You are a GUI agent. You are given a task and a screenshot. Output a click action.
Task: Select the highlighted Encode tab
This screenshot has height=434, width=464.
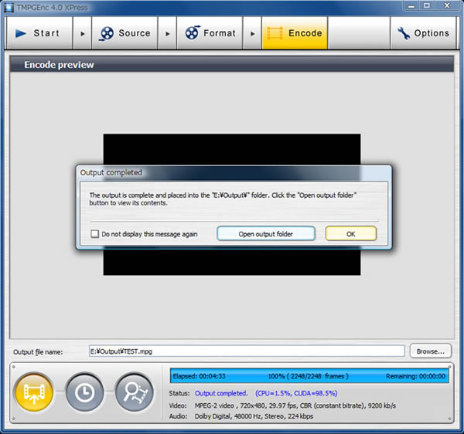295,33
